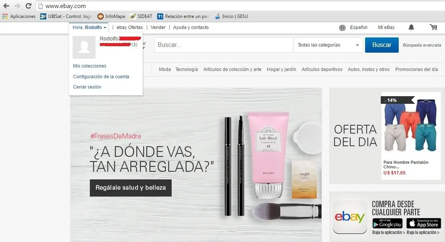Open Ayuda y contacto link

pyautogui.click(x=191, y=27)
